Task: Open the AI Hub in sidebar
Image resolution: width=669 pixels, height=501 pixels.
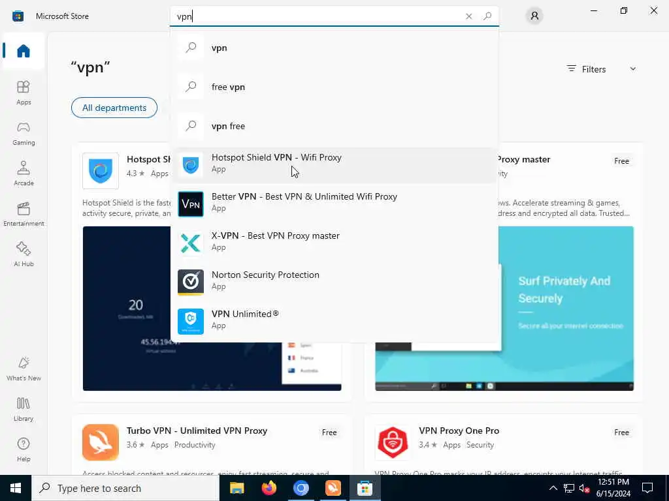Action: [24, 254]
